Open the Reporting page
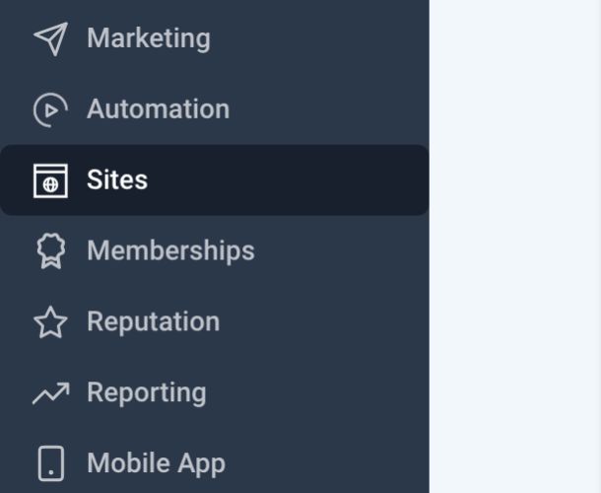The image size is (601, 493). 146,393
